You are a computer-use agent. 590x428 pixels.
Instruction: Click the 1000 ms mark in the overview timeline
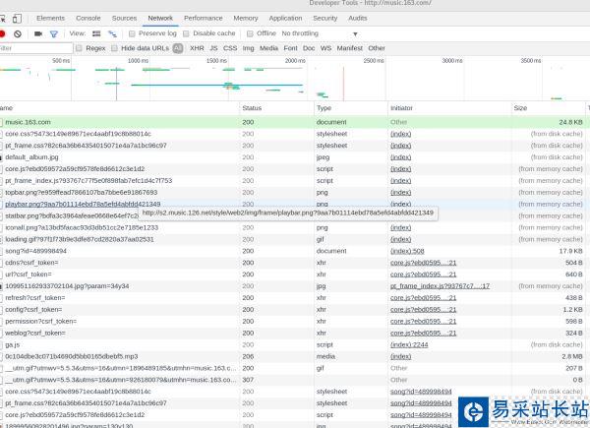click(x=139, y=61)
